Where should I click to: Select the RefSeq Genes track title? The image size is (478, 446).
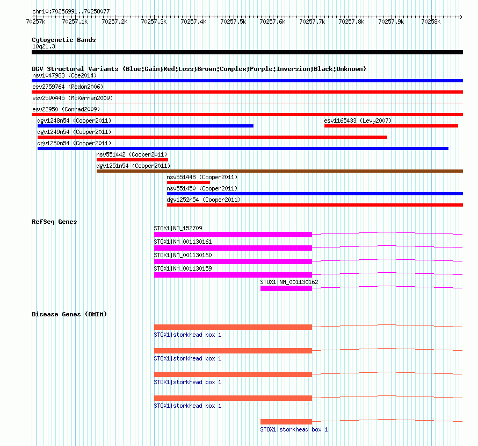click(x=54, y=222)
